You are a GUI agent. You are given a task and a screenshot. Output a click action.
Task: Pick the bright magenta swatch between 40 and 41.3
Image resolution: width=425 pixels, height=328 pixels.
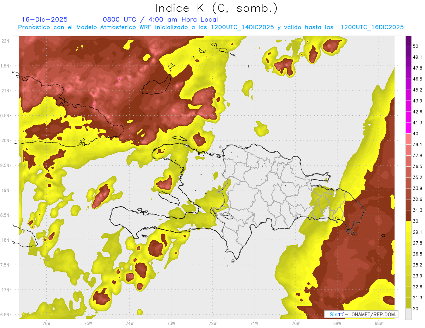click(x=408, y=128)
